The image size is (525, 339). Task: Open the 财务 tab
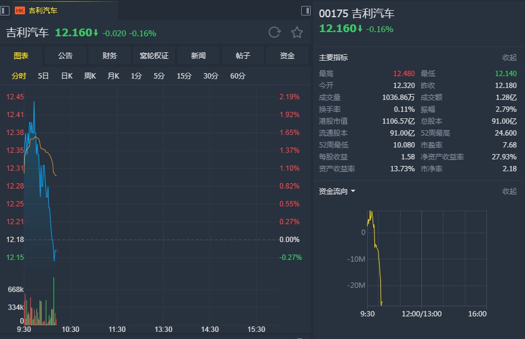point(110,55)
